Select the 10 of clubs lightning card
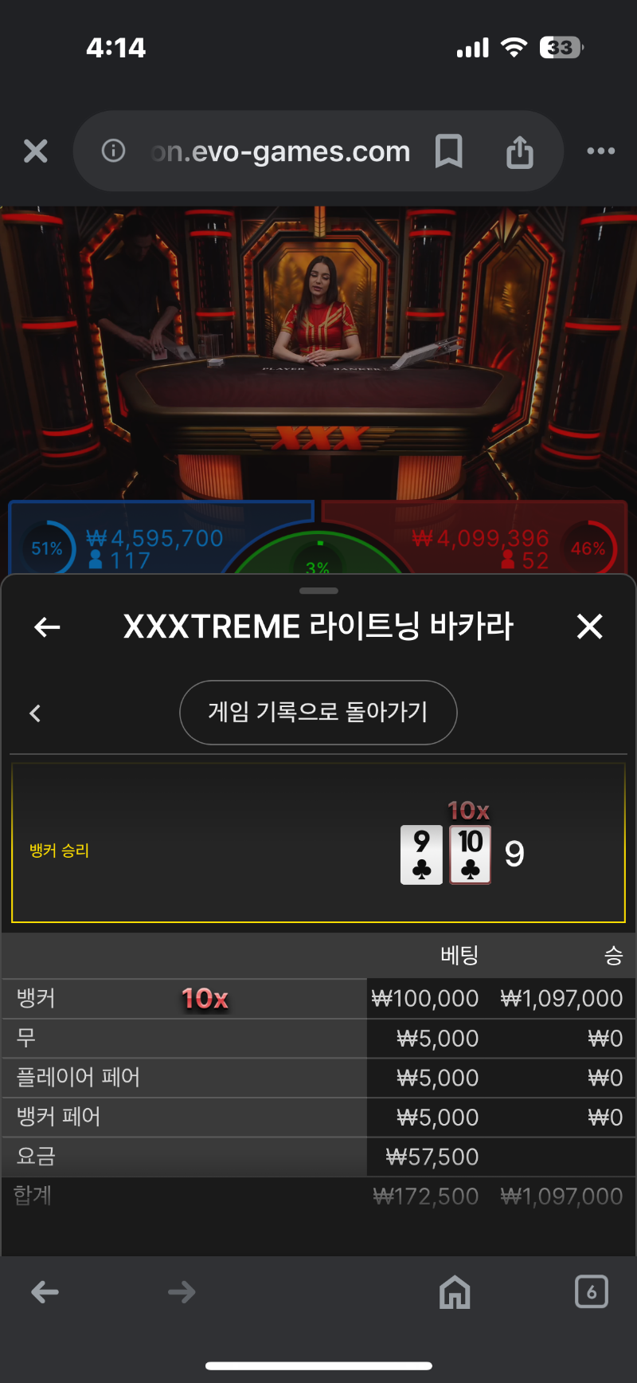 (471, 855)
